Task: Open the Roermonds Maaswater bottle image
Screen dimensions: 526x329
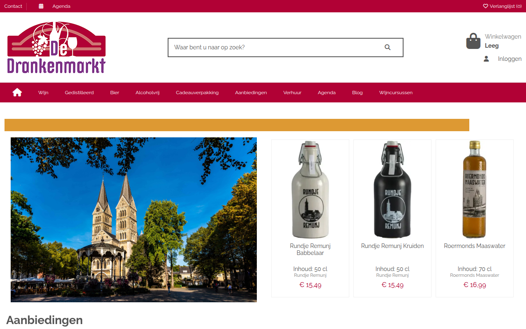Action: click(x=475, y=190)
